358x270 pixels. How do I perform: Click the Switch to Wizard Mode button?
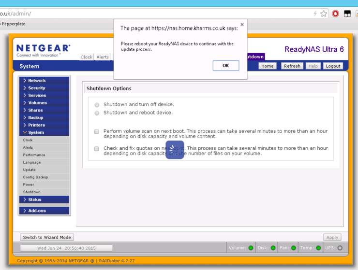(x=47, y=237)
